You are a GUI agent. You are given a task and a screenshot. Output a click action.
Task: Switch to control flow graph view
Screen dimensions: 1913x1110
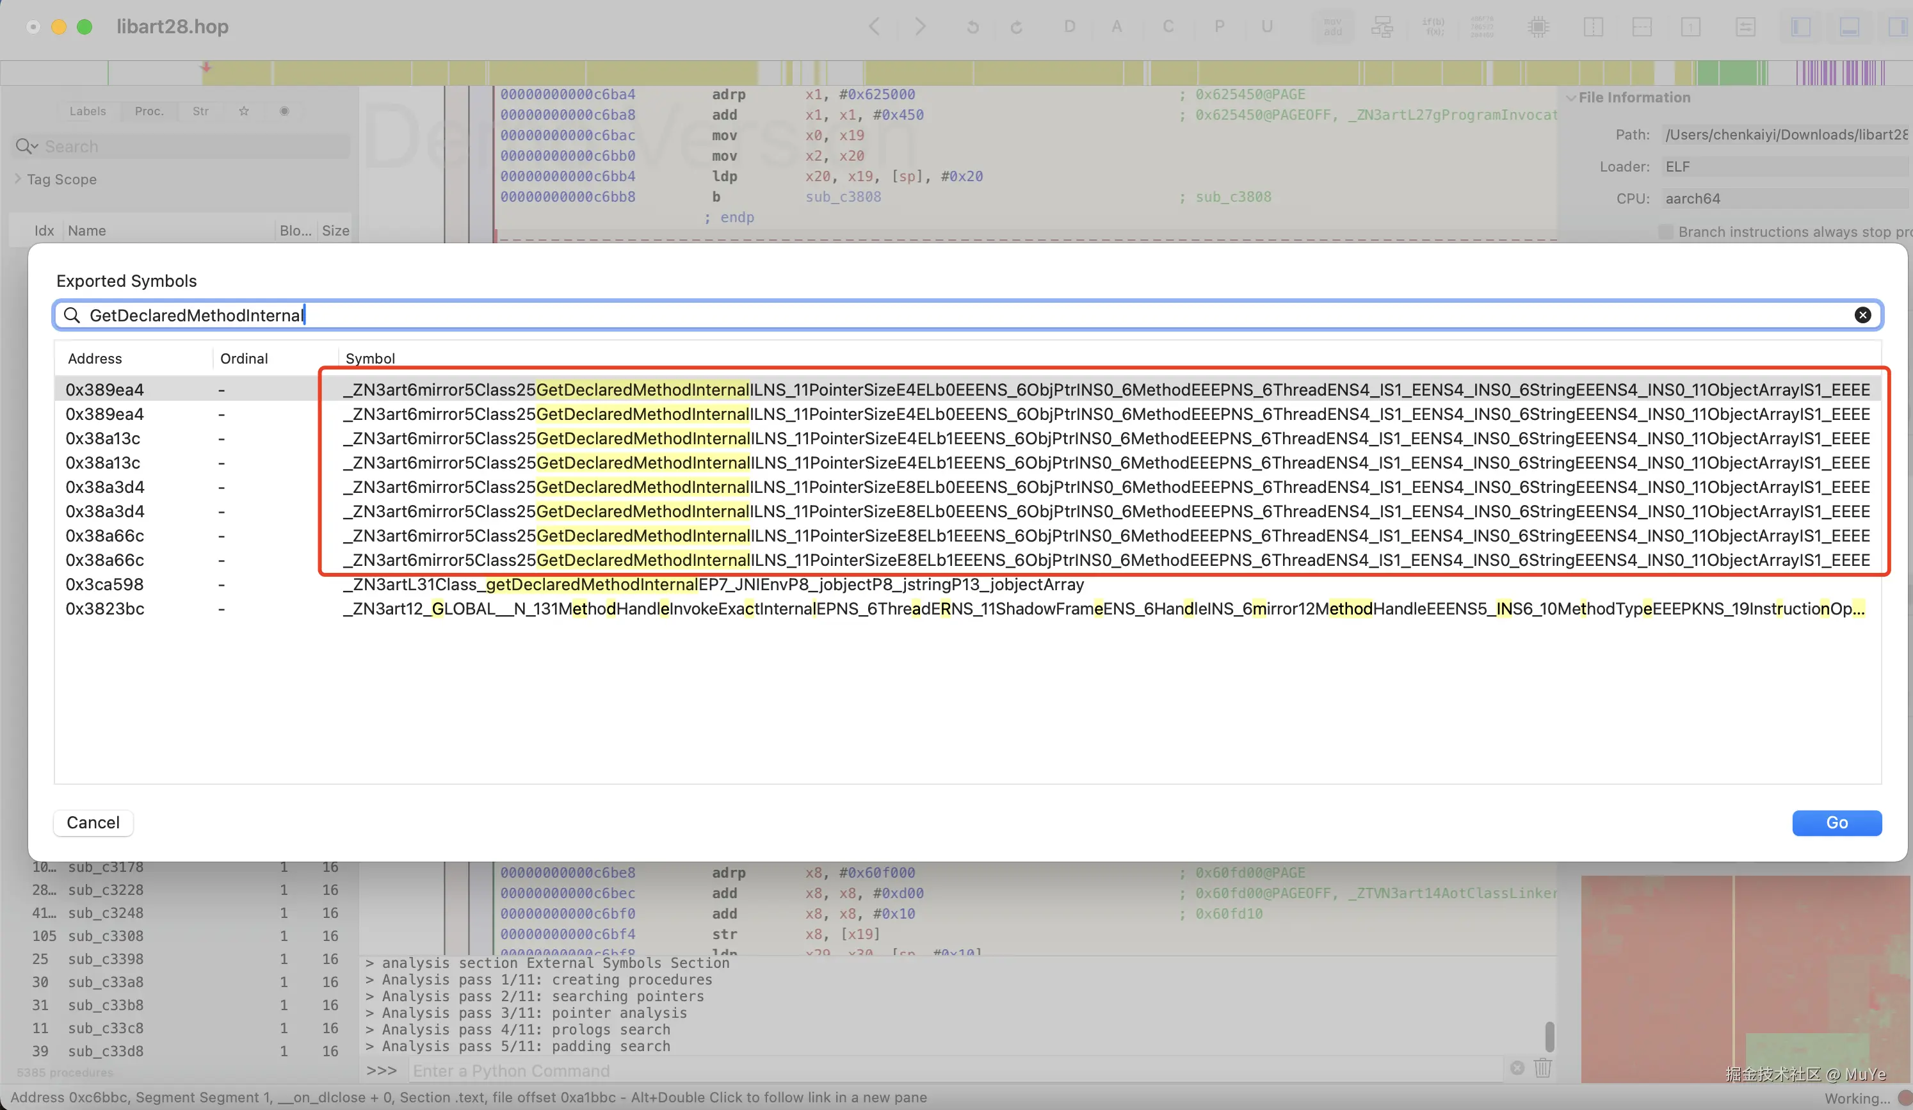coord(1382,28)
